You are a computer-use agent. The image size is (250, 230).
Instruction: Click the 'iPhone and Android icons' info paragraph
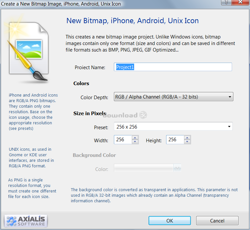coord(33,112)
